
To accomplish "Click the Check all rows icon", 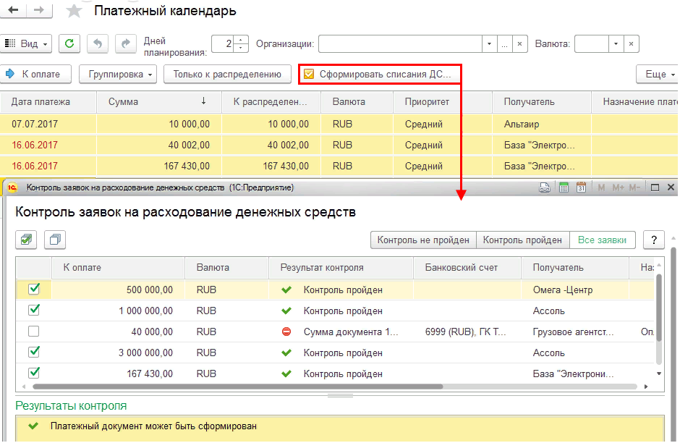I will [x=27, y=240].
